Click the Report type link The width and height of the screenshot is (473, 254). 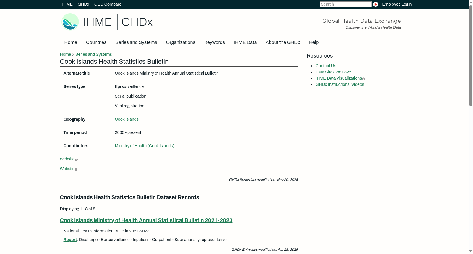[x=70, y=240]
